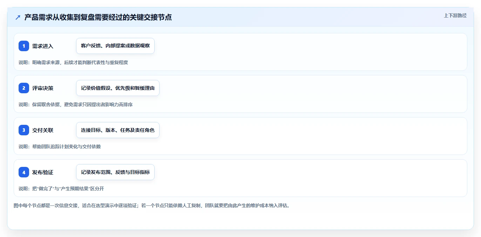This screenshot has width=481, height=237.
Task: Select the 上下游路径 label in header
Action: click(x=455, y=15)
